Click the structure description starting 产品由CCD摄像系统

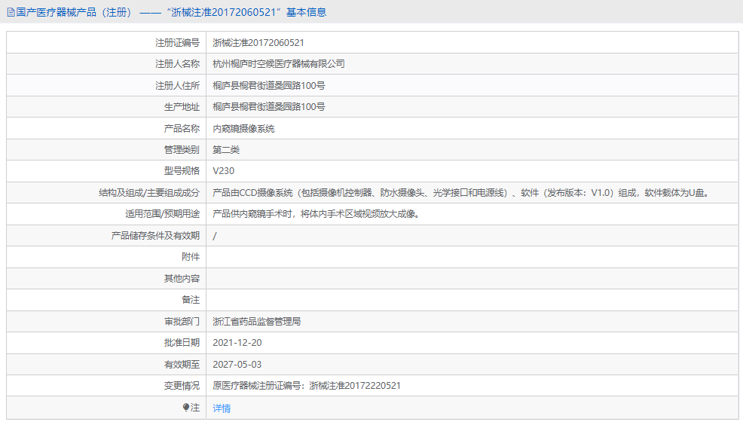462,193
